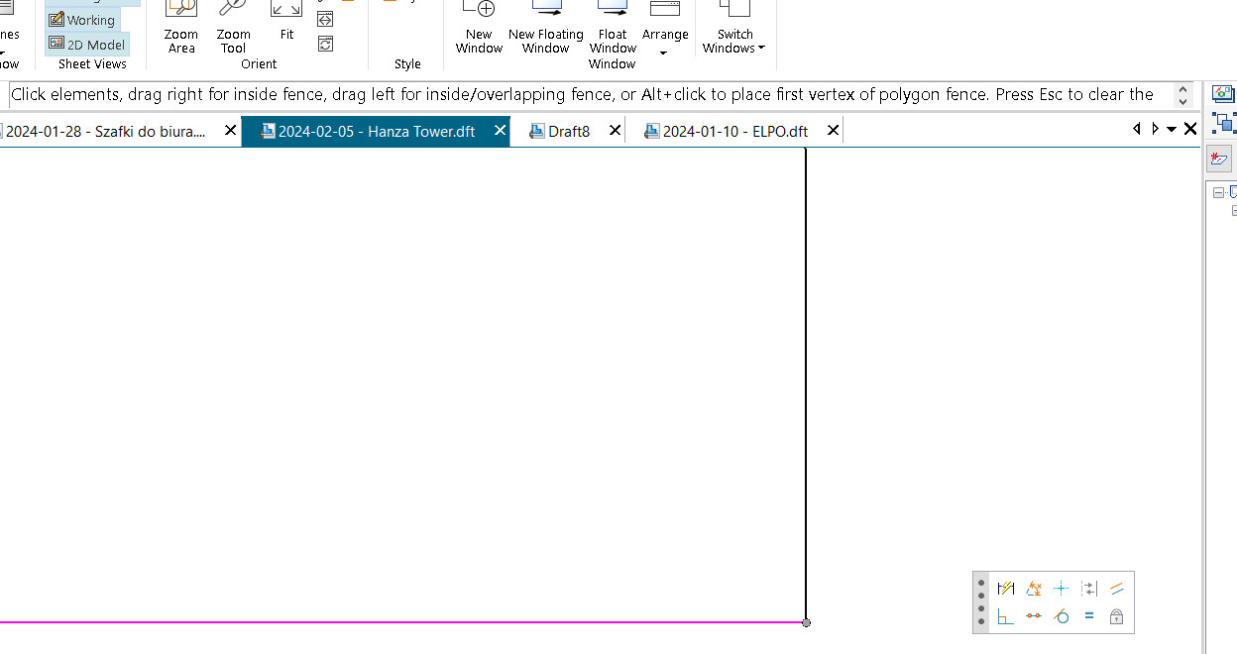Click the endpoint where the lines meet
The width and height of the screenshot is (1237, 654).
(x=806, y=622)
